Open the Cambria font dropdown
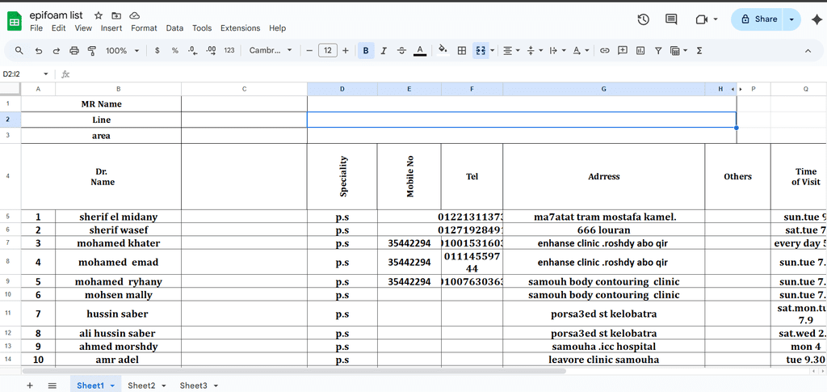This screenshot has height=392, width=827. (271, 50)
